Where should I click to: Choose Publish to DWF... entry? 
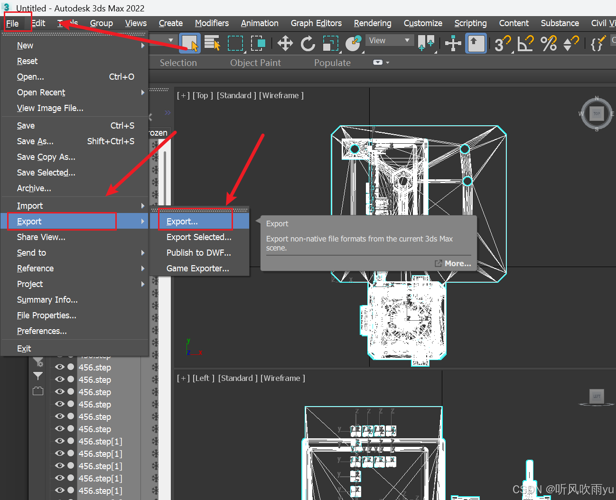point(199,253)
